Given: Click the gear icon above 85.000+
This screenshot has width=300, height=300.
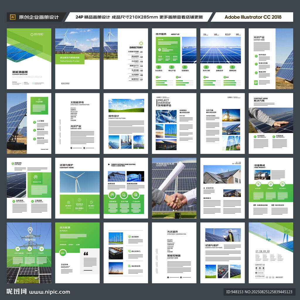Looking at the screenshot, I should click(x=79, y=200).
